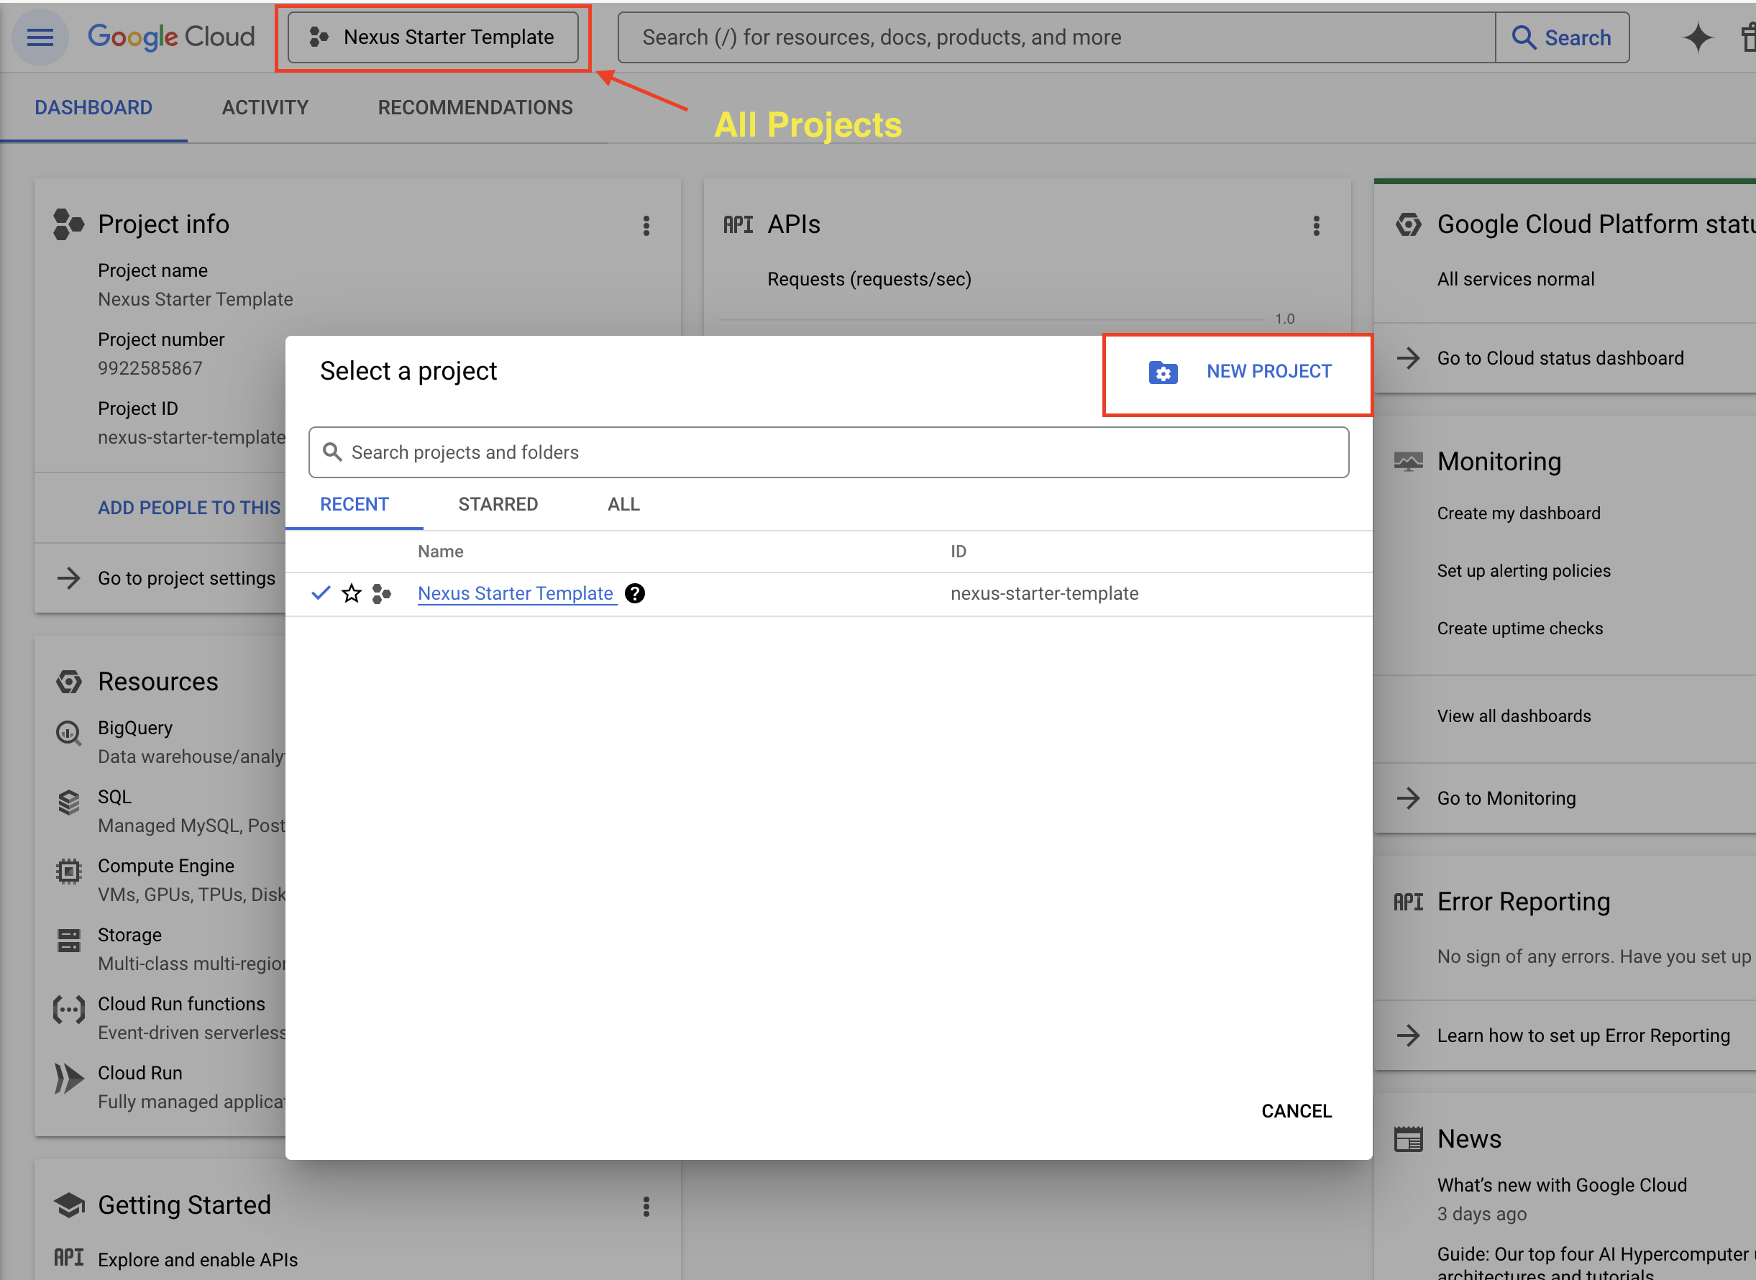
Task: Click the ID column header
Action: tap(958, 551)
